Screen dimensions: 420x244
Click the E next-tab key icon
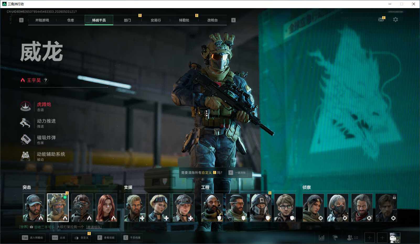[233, 20]
